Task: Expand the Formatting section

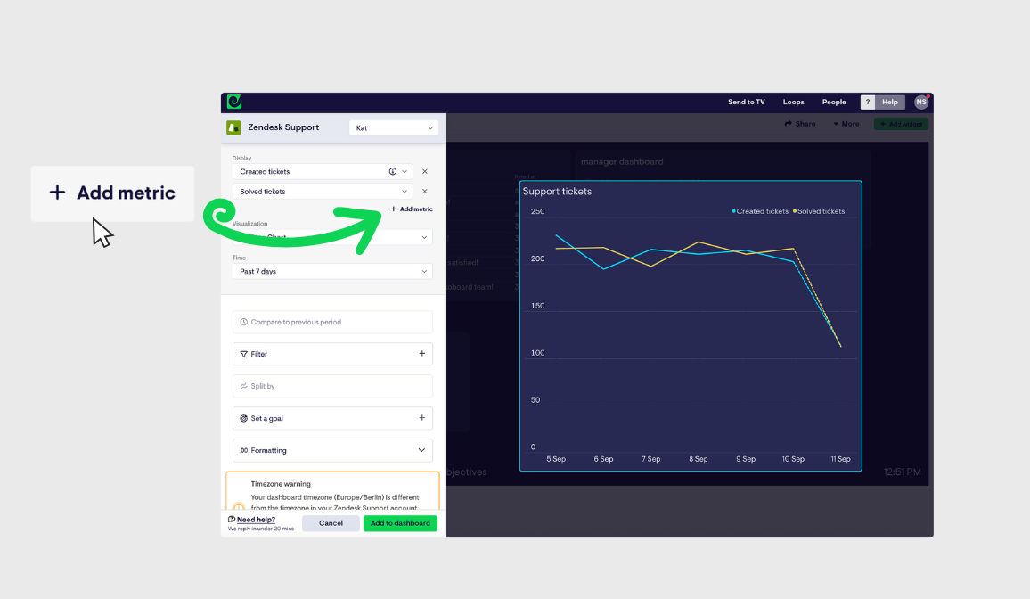Action: (x=332, y=450)
